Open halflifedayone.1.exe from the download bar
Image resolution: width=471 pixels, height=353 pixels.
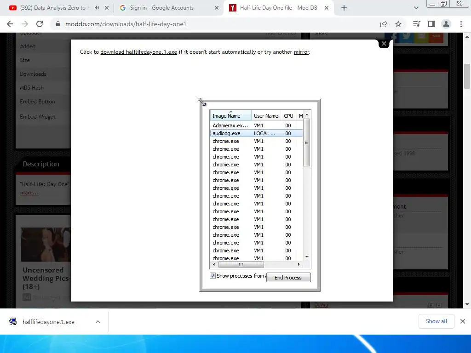coord(48,322)
